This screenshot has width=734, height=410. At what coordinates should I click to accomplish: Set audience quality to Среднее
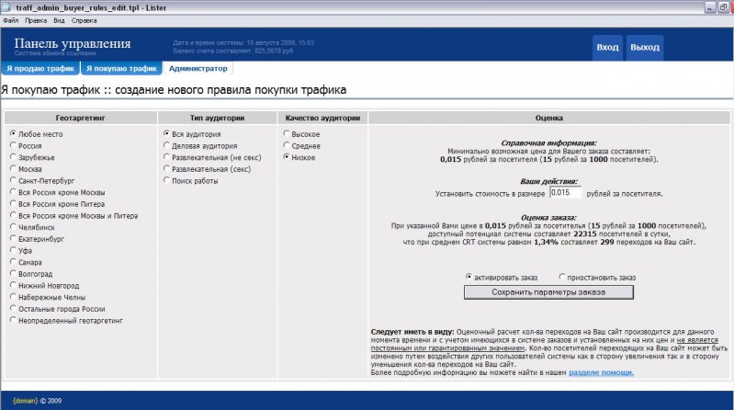tap(286, 145)
